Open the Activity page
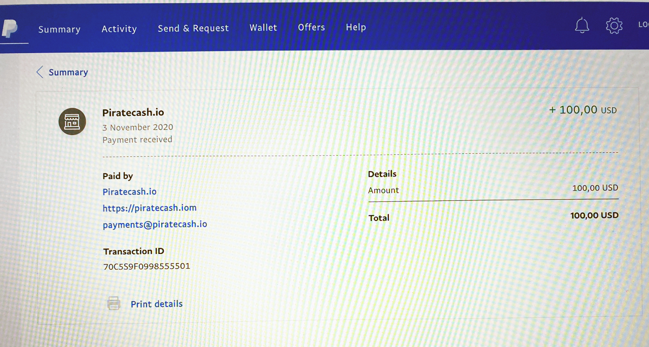This screenshot has width=649, height=347. [119, 29]
